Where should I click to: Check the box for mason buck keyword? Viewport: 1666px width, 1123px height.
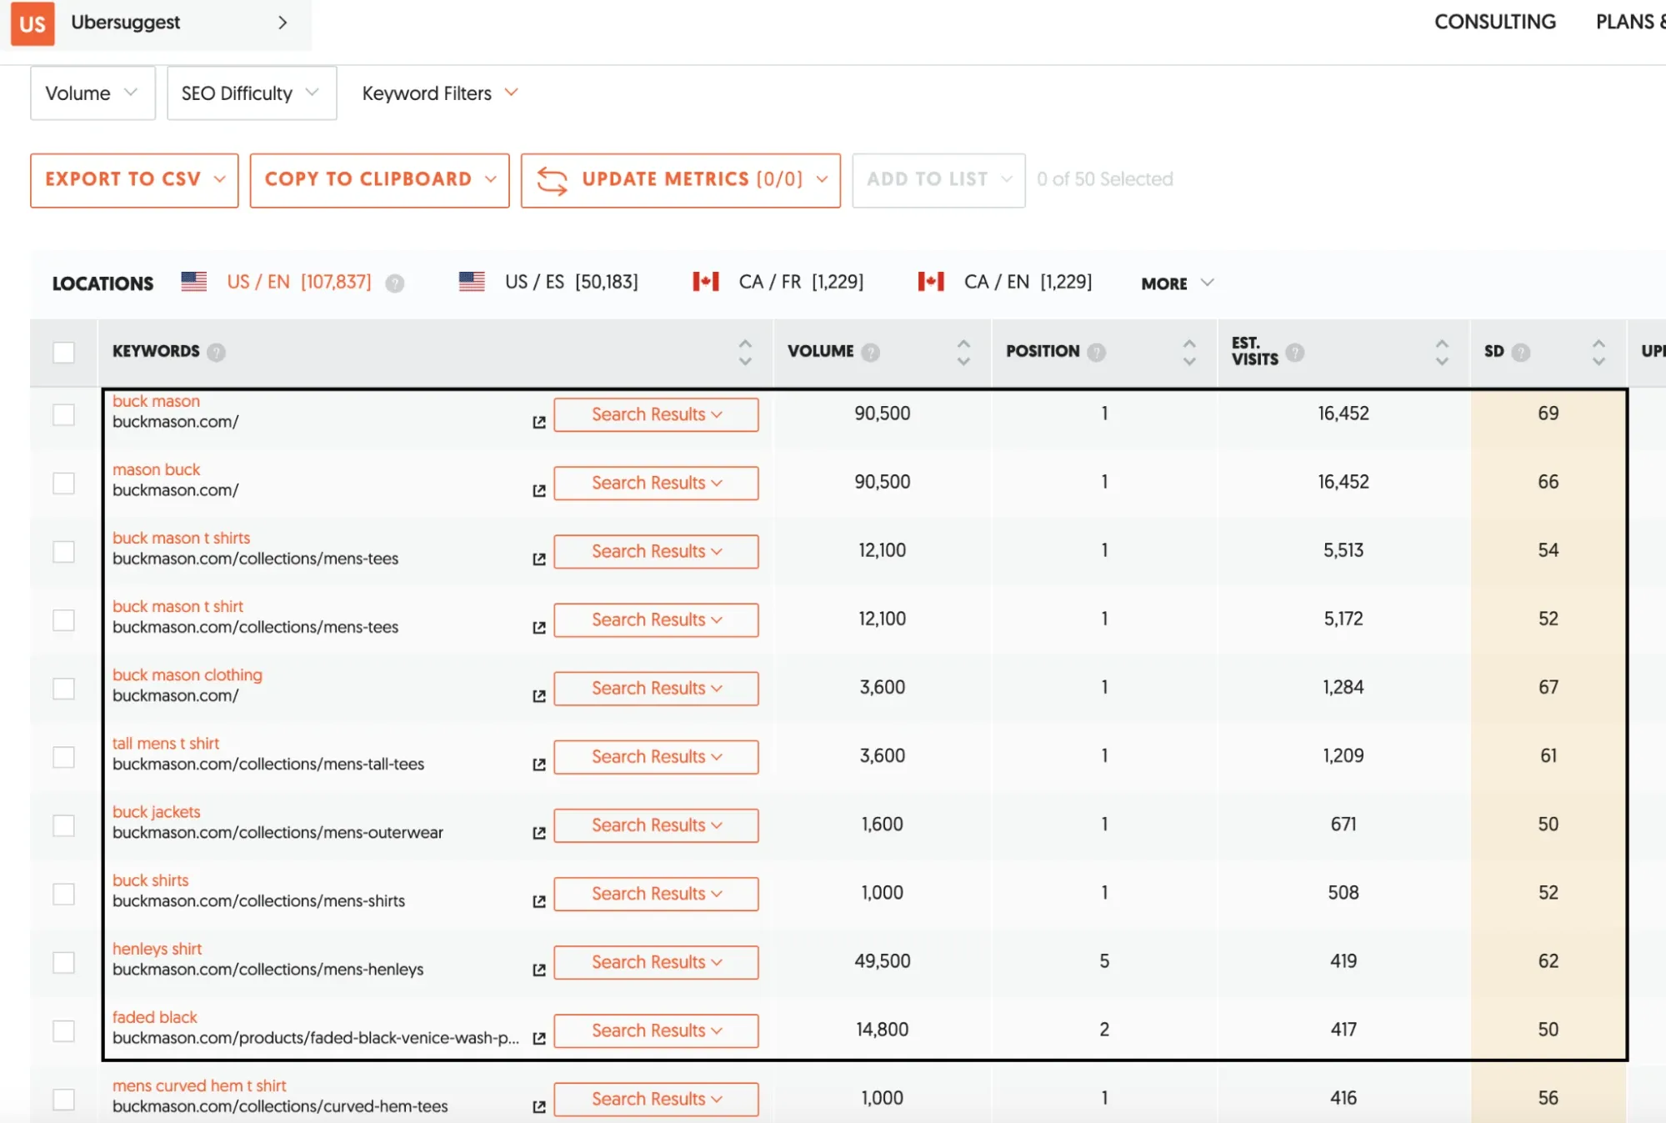coord(63,483)
